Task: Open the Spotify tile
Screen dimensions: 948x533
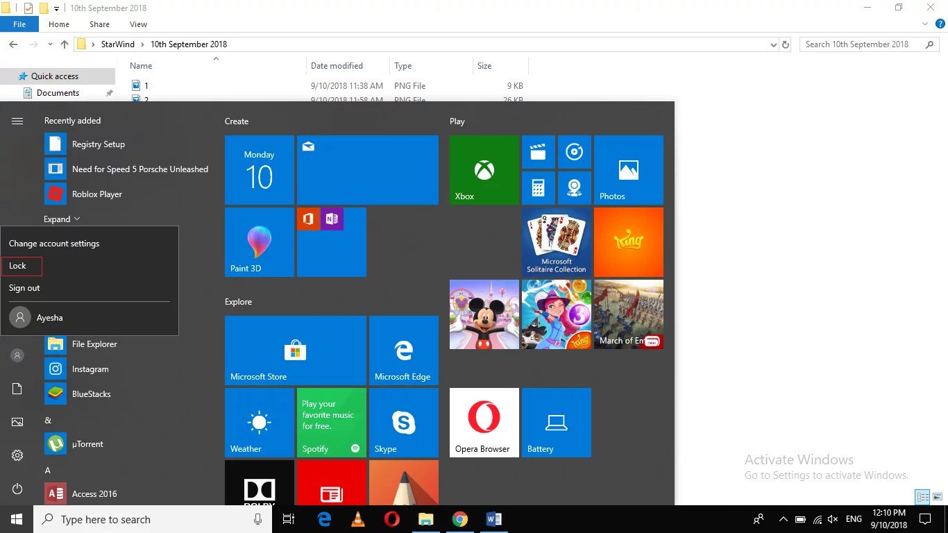Action: click(331, 423)
